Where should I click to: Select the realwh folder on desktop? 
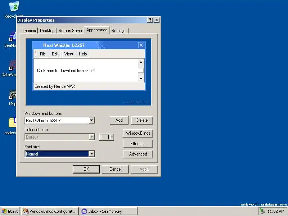[12, 123]
